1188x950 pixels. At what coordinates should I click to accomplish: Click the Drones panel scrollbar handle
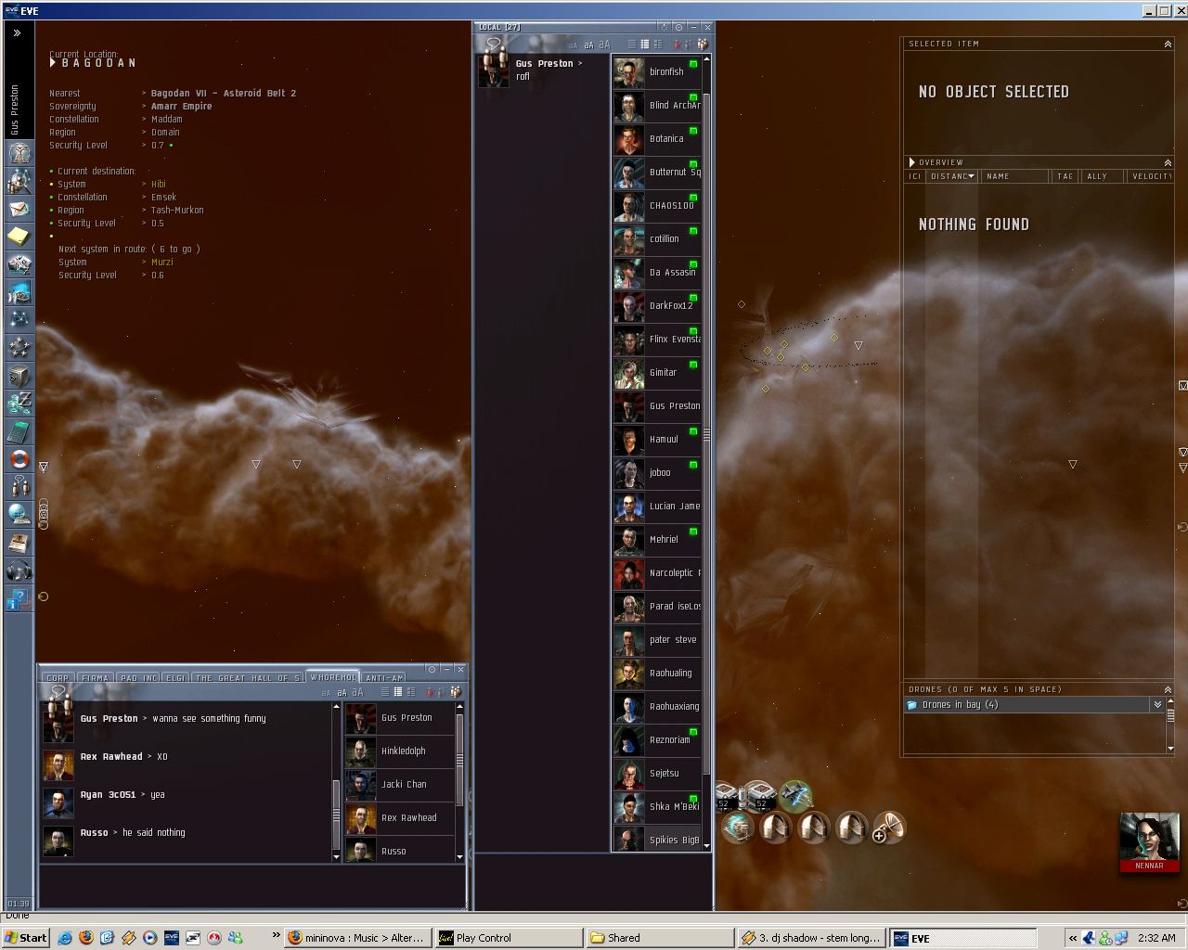1169,715
